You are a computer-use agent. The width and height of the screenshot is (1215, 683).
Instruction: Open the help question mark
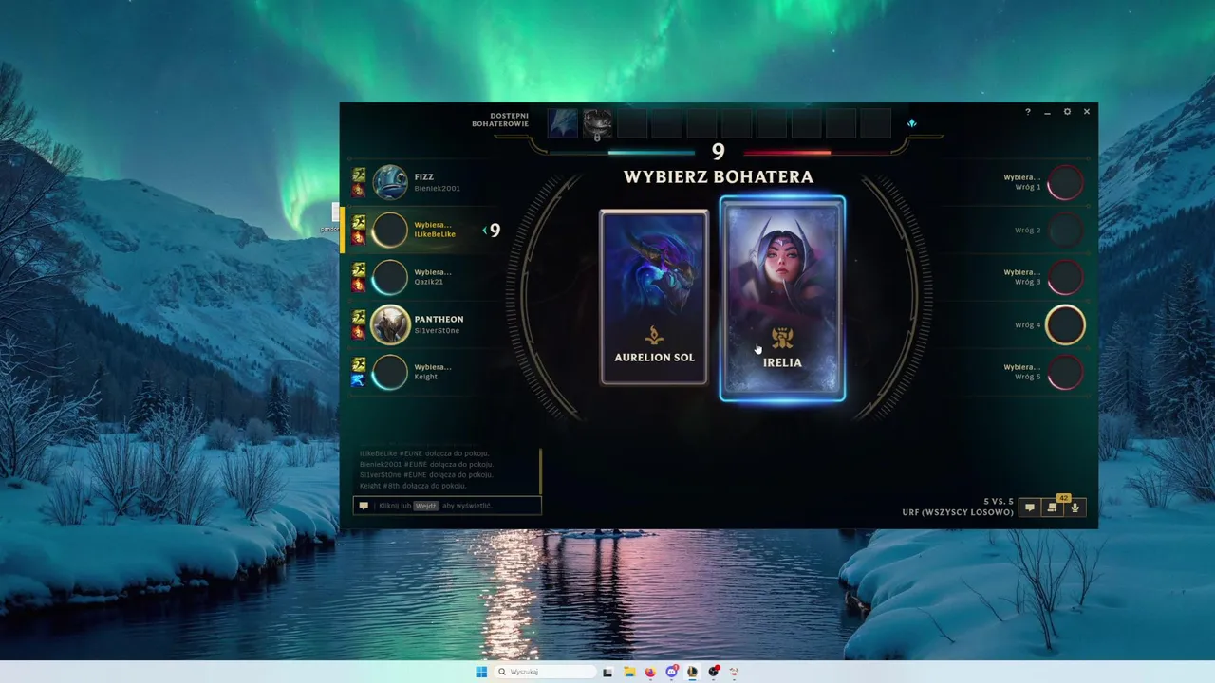[1027, 112]
